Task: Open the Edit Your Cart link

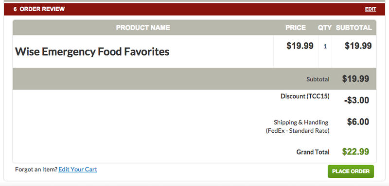Action: click(78, 170)
